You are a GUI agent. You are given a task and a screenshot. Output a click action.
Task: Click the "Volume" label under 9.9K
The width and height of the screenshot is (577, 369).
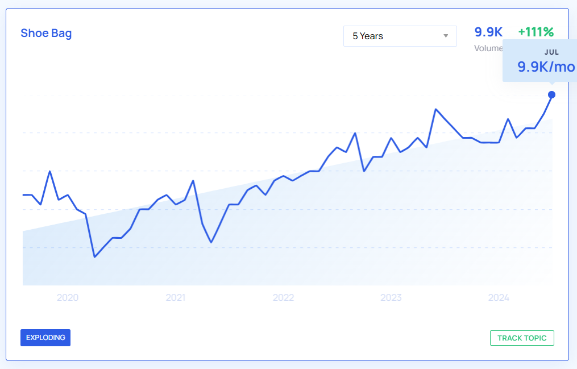tap(488, 48)
